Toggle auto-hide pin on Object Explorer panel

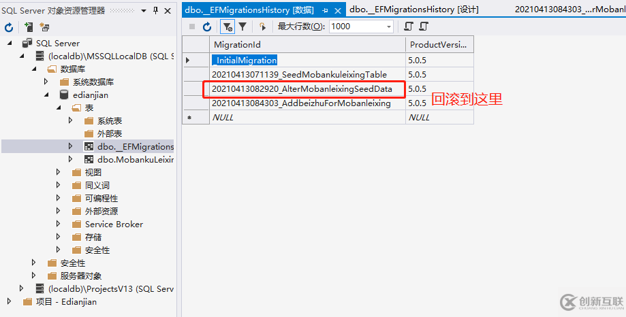pyautogui.click(x=156, y=11)
